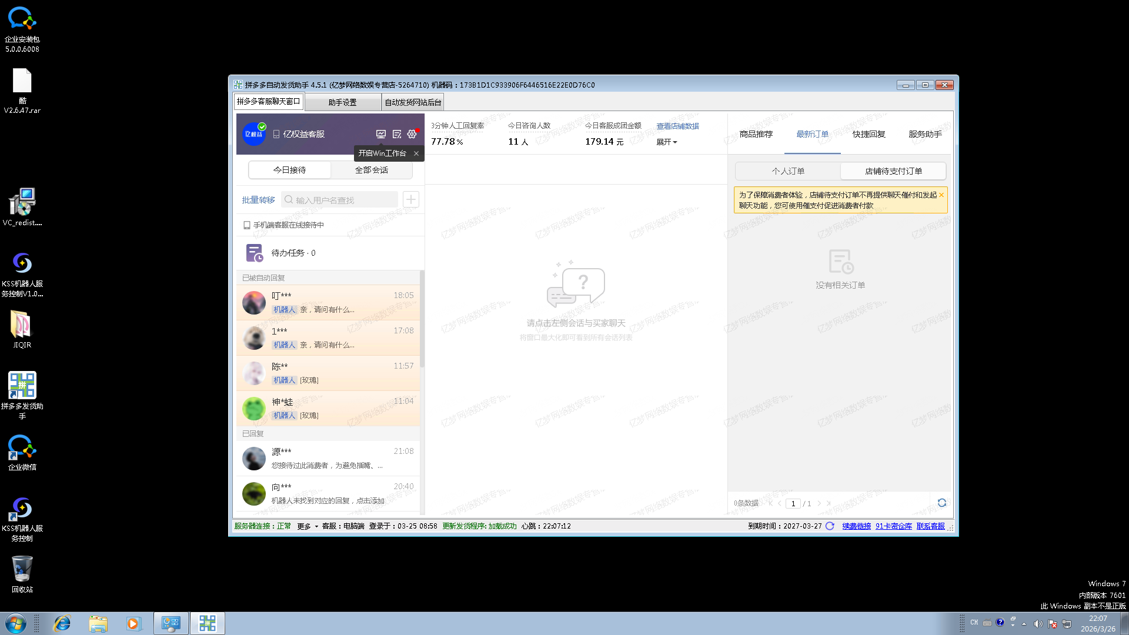The height and width of the screenshot is (635, 1129).
Task: Show hidden tray icons arrow
Action: 1024,624
